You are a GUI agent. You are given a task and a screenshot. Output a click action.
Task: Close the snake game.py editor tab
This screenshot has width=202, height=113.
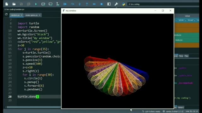pos(39,15)
